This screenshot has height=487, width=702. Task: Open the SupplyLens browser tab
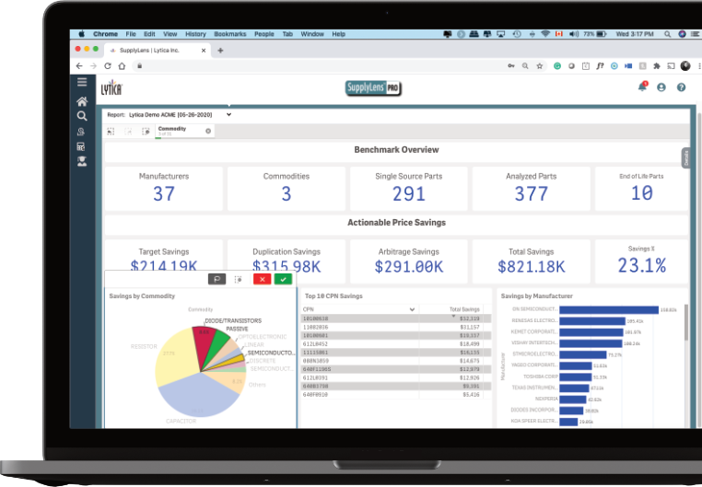(157, 51)
